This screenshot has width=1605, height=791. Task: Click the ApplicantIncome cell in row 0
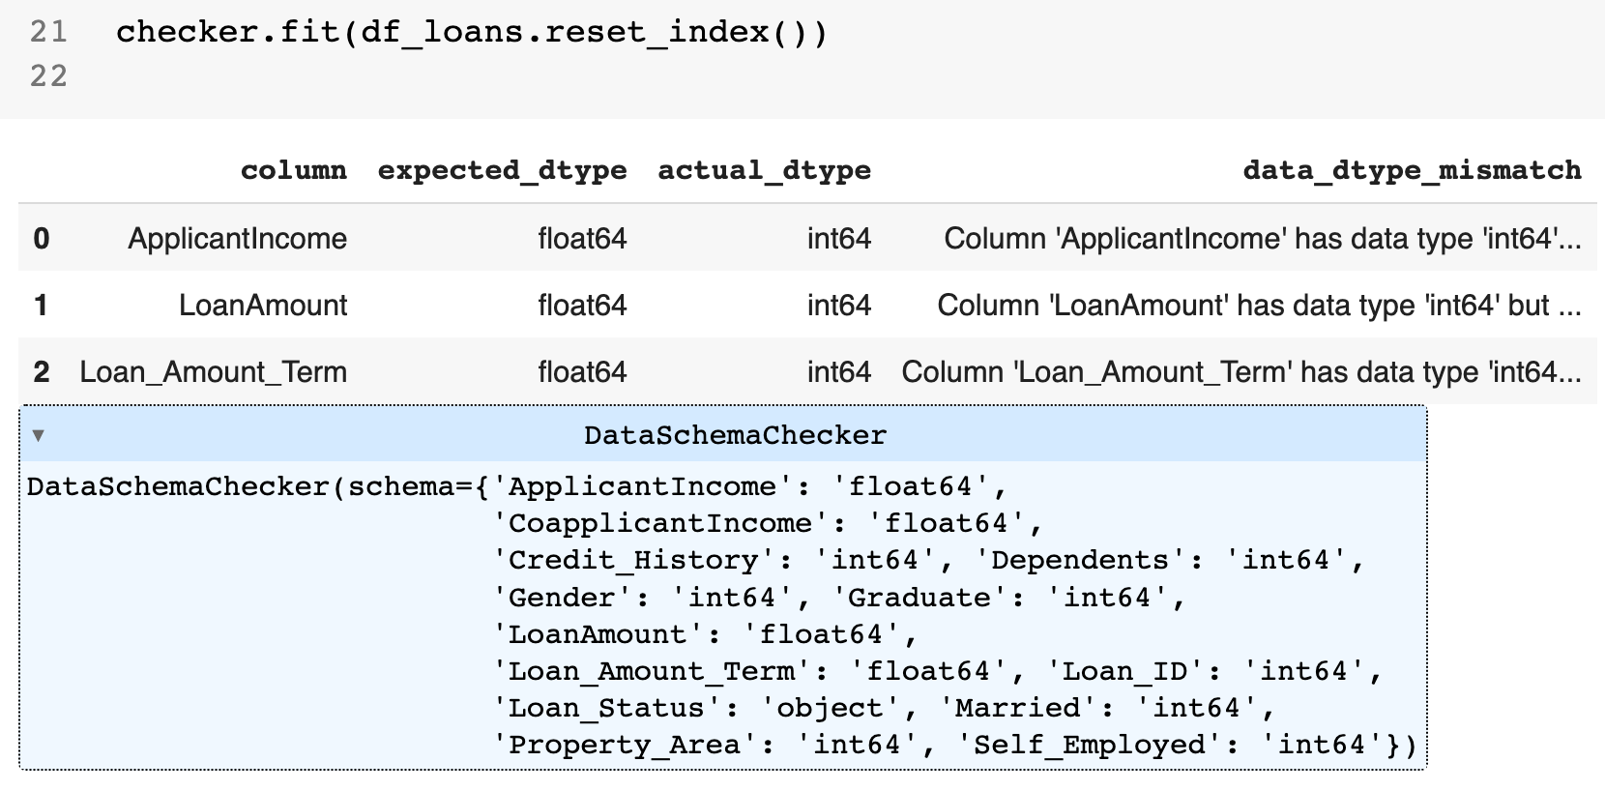pos(238,238)
